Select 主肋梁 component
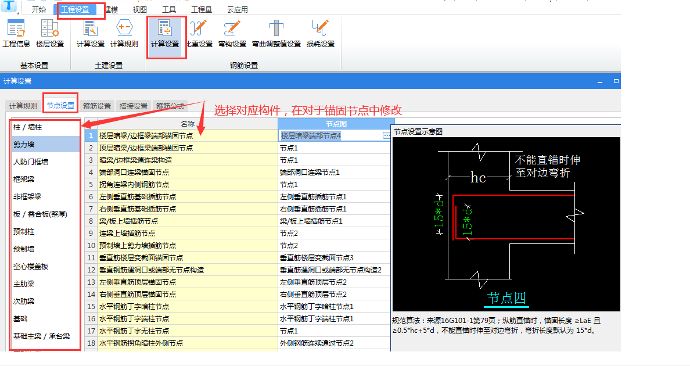Screen dimensions: 690x366 point(46,284)
